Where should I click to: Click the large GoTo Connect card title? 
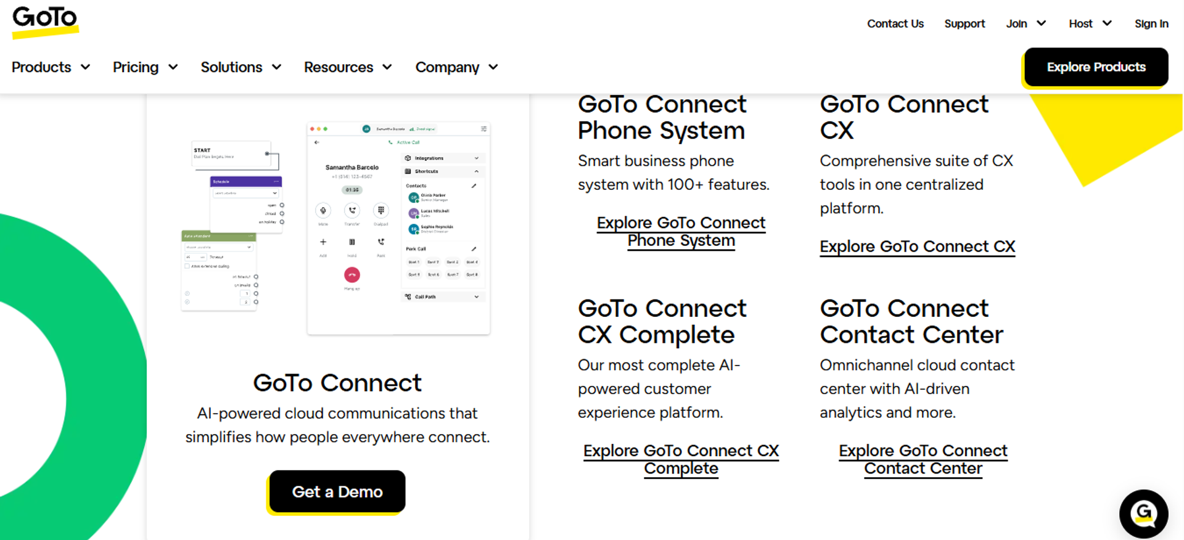pos(337,383)
